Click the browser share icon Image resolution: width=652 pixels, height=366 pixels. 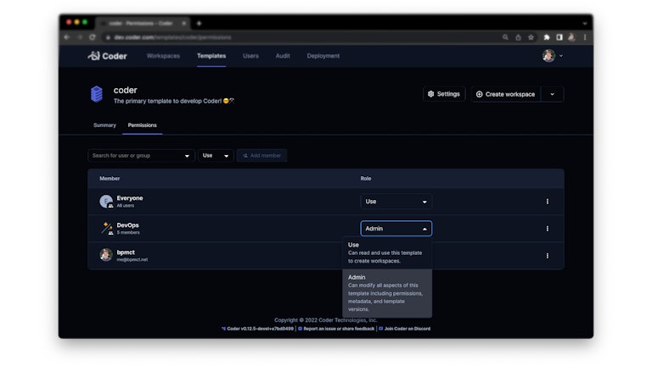pyautogui.click(x=518, y=37)
